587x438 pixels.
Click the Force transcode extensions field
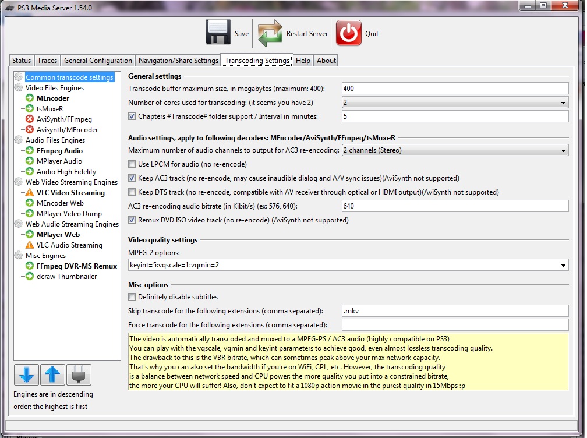pos(455,325)
